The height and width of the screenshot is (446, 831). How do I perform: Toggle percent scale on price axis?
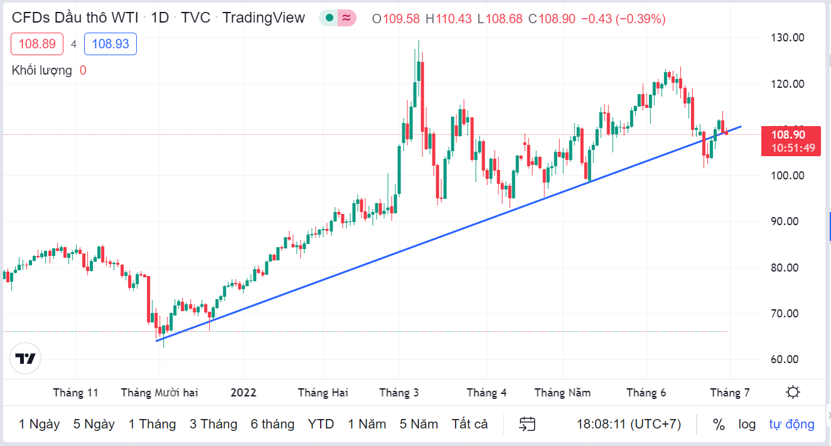click(x=719, y=424)
